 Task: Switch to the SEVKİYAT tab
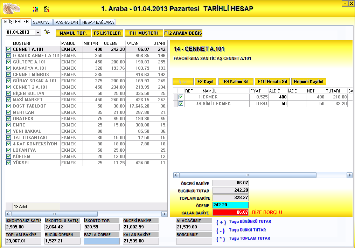42,22
